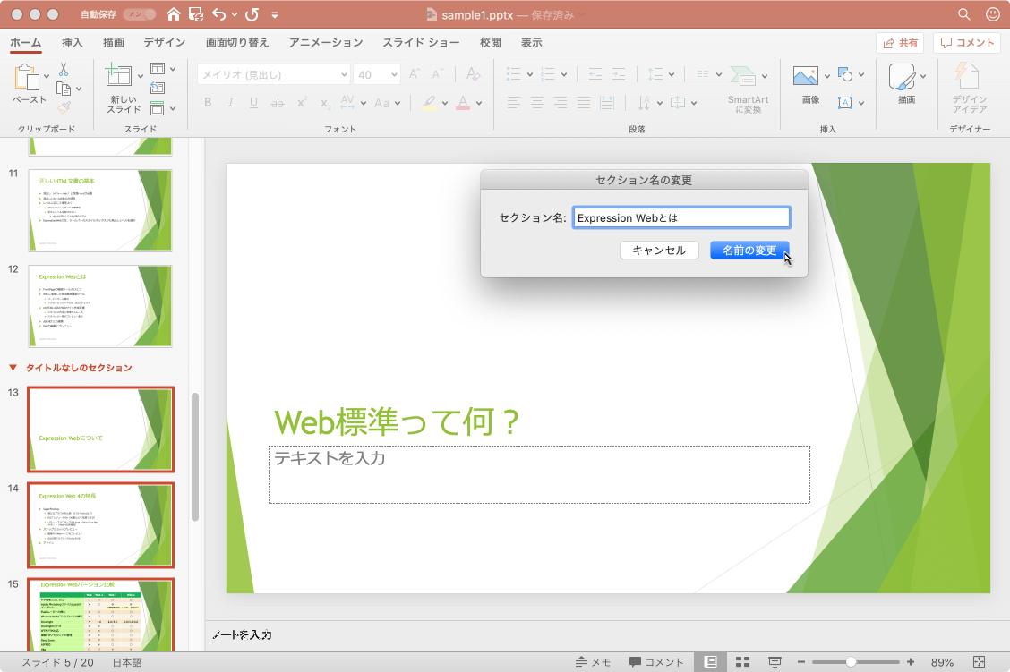Open the 画面切り替え ribbon tab
The width and height of the screenshot is (1010, 672).
237,42
